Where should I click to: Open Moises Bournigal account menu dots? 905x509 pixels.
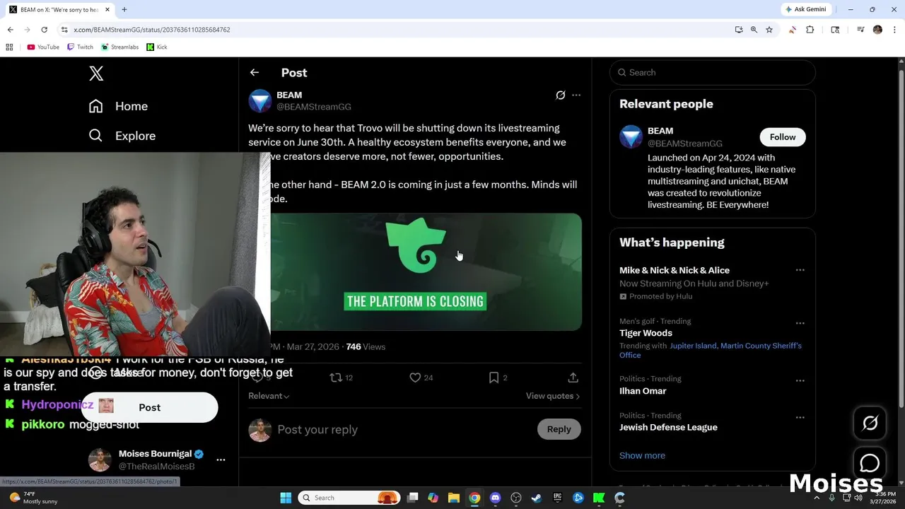(221, 460)
